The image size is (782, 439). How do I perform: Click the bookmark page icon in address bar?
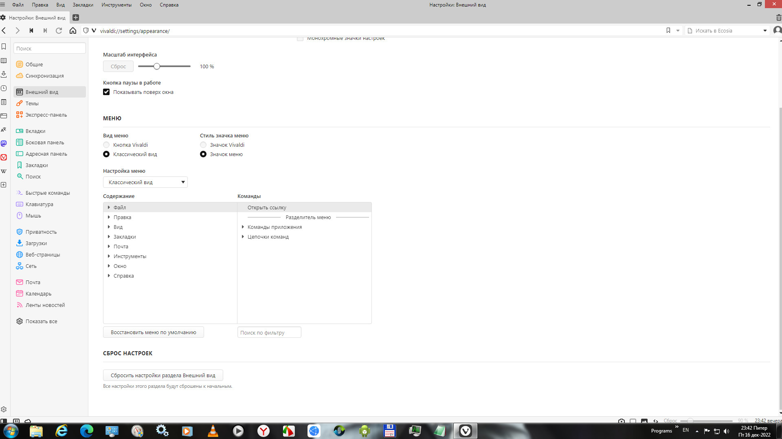[x=668, y=30]
